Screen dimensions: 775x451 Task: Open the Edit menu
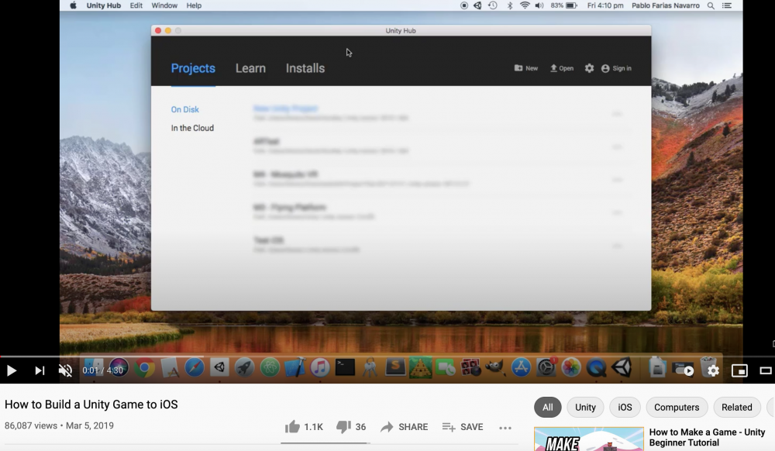click(136, 5)
